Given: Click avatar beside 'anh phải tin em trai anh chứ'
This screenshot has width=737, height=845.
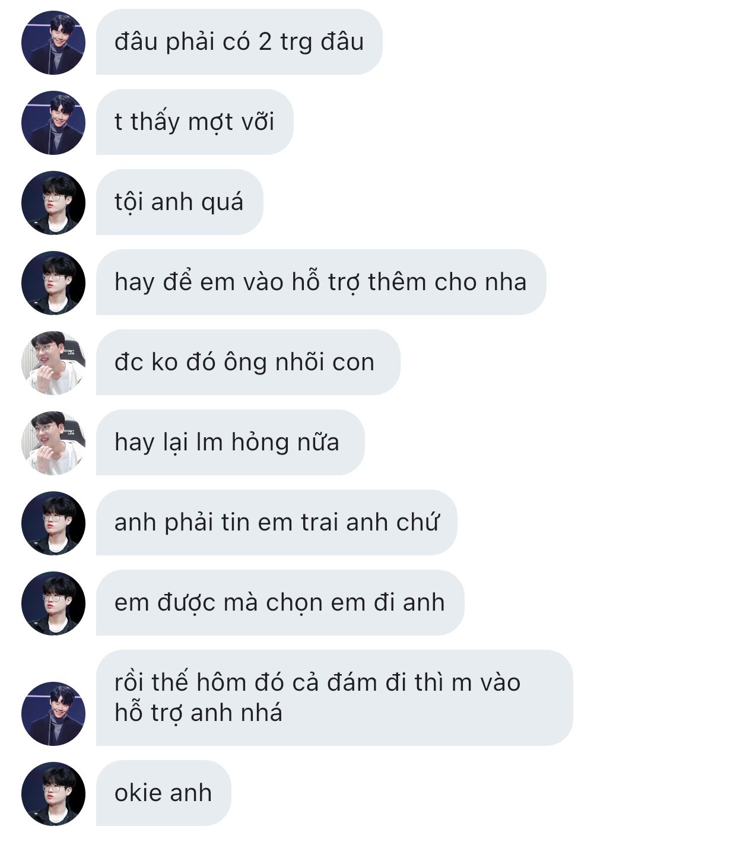Looking at the screenshot, I should [53, 523].
